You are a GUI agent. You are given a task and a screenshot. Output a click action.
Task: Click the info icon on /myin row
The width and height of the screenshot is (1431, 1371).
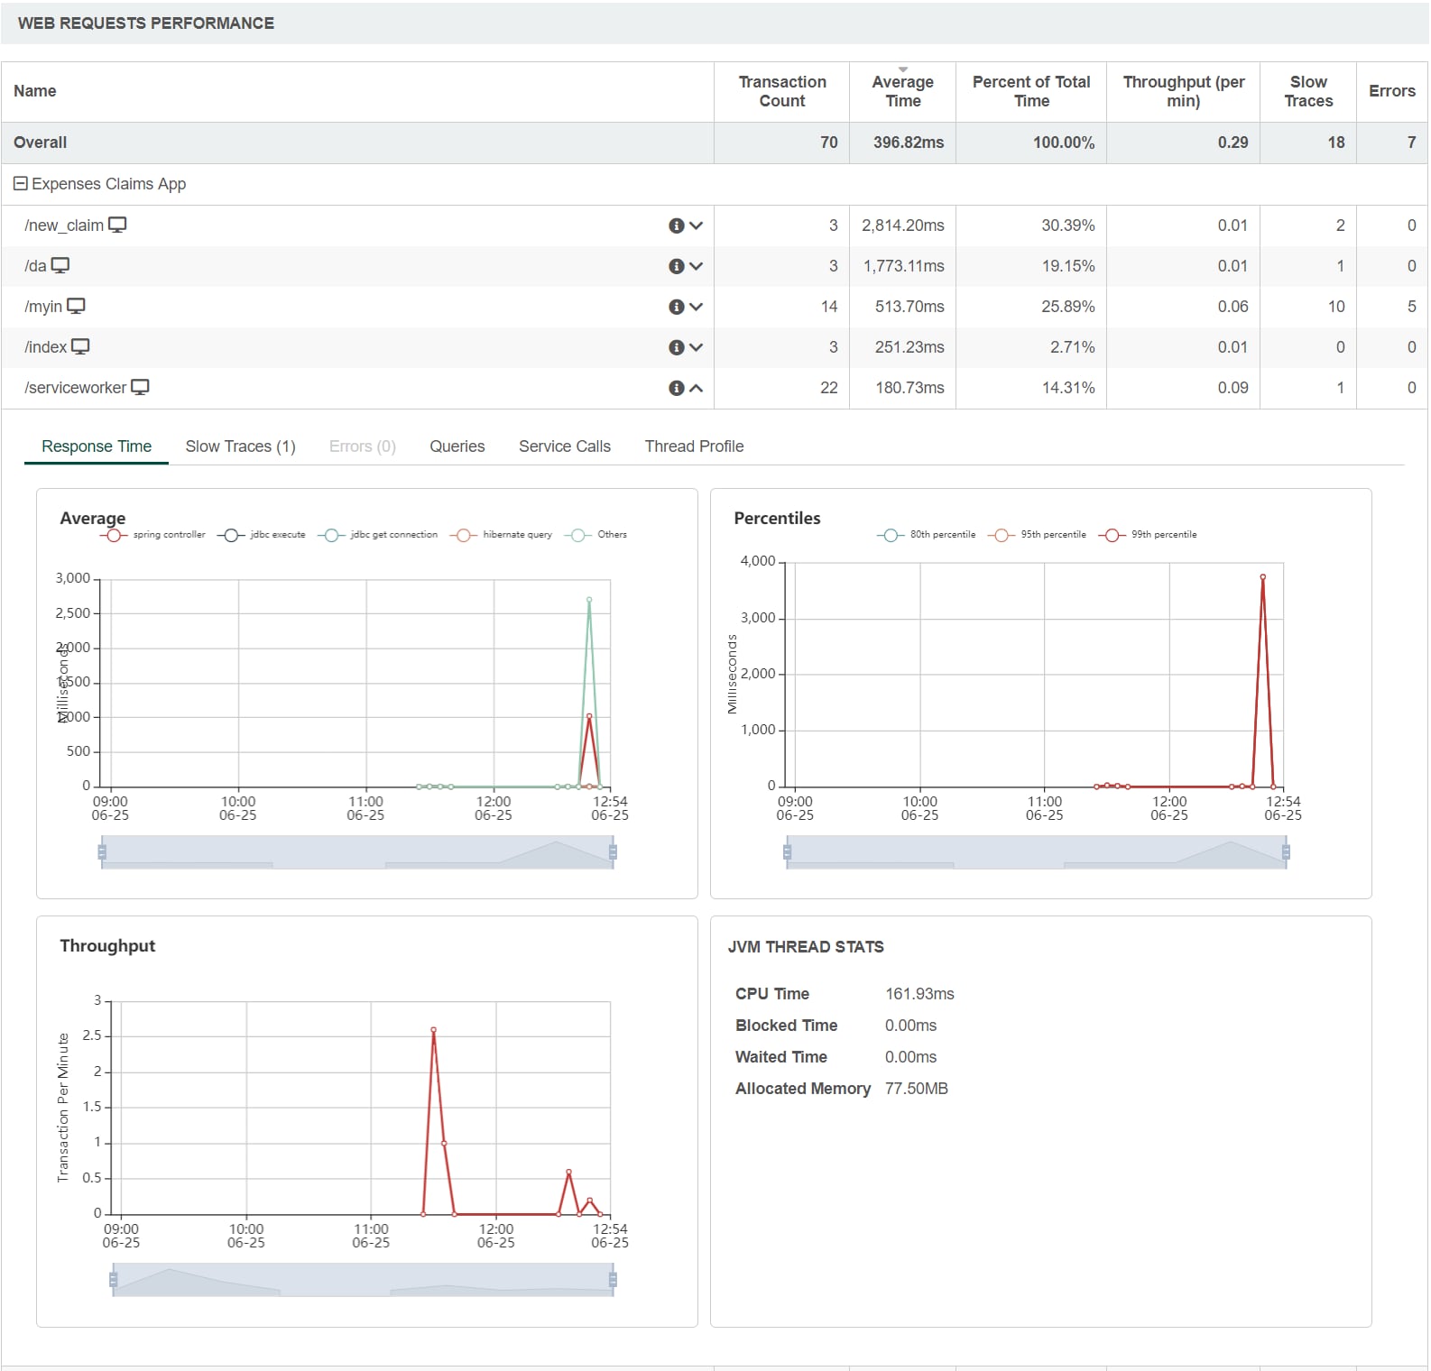(x=676, y=307)
